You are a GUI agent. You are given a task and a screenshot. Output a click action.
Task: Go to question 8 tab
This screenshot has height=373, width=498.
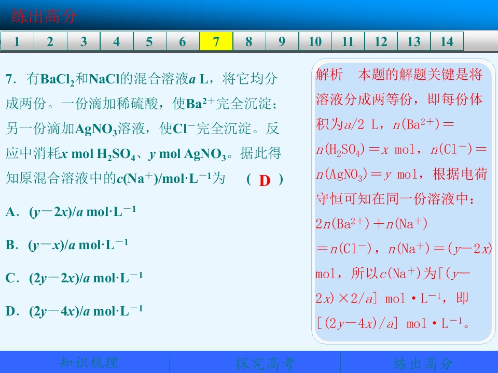(249, 41)
